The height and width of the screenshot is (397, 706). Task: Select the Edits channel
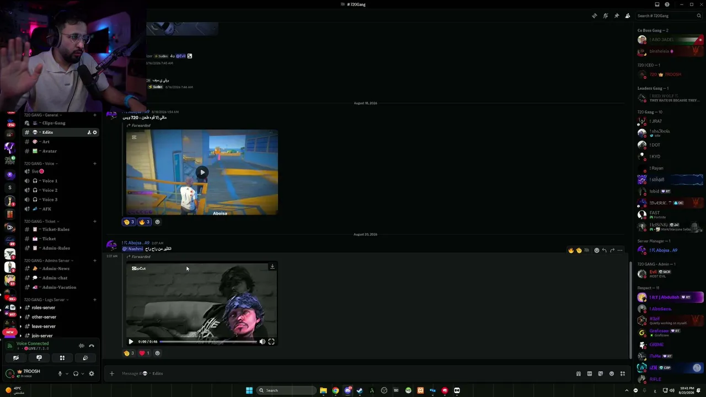(61, 132)
